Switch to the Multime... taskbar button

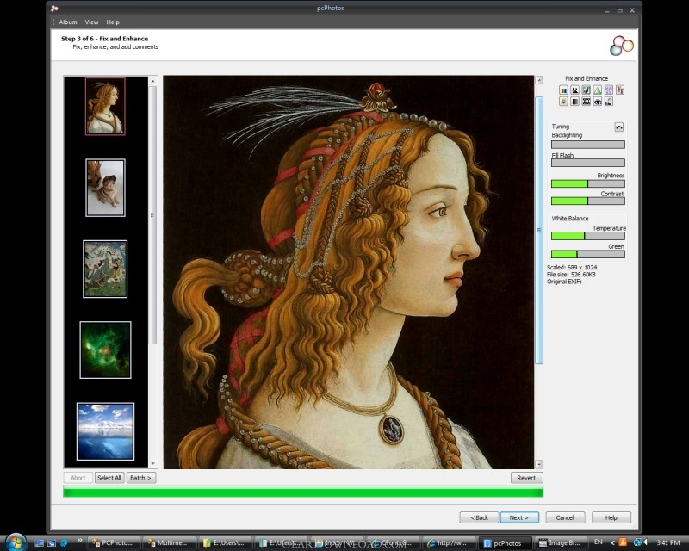tap(168, 543)
